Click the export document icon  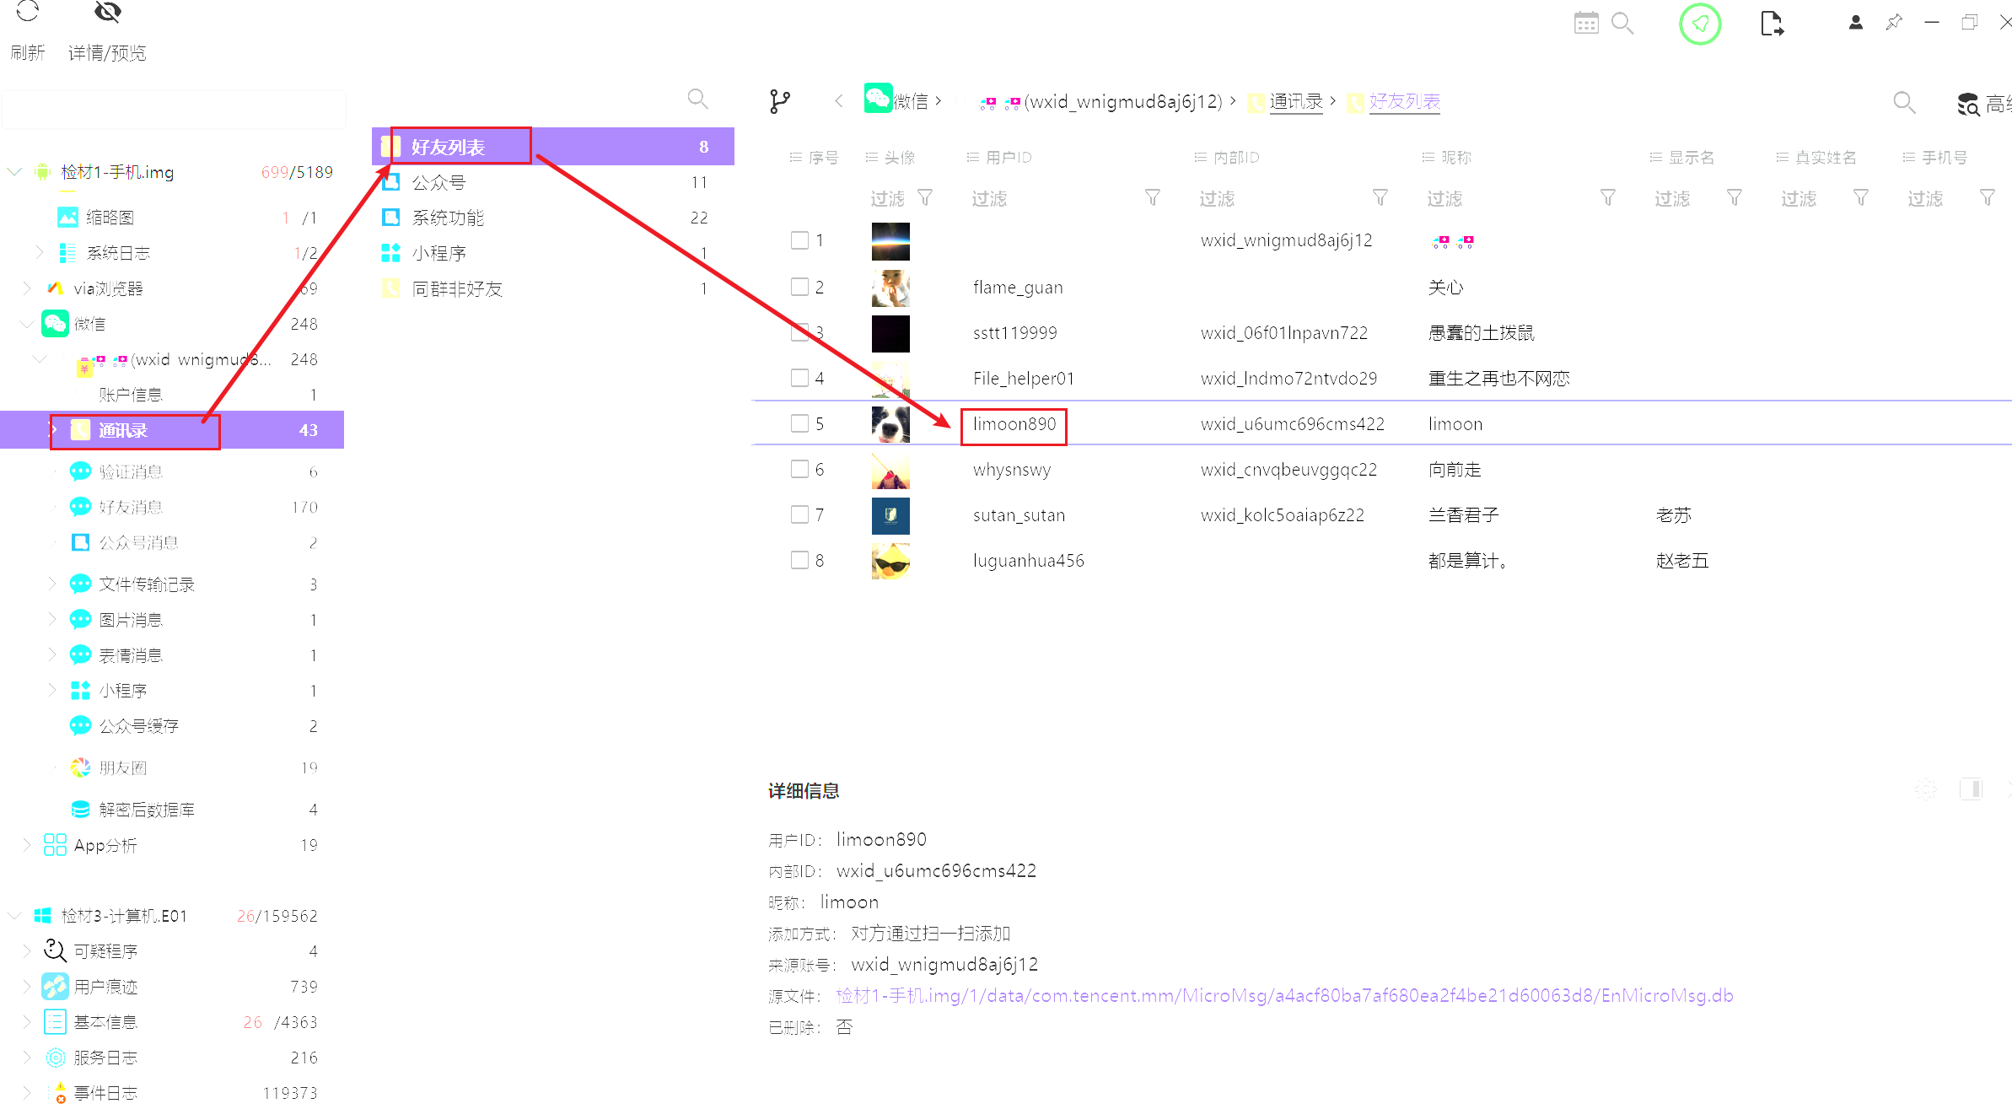1772,24
